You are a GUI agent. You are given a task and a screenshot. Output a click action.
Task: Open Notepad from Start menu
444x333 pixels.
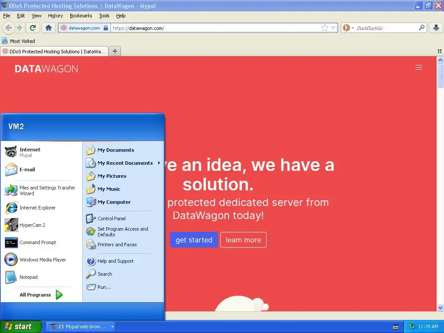pos(41,277)
